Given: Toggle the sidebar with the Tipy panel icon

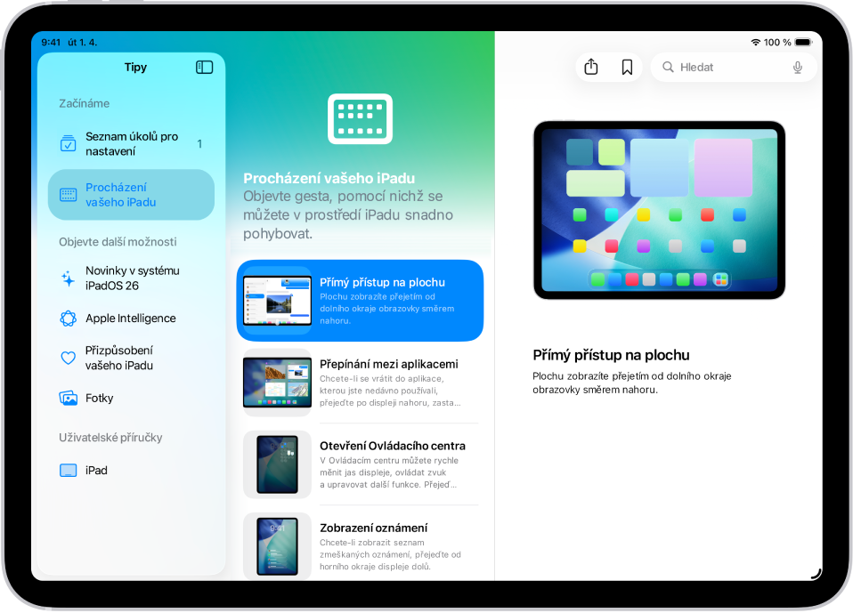Looking at the screenshot, I should tap(204, 68).
